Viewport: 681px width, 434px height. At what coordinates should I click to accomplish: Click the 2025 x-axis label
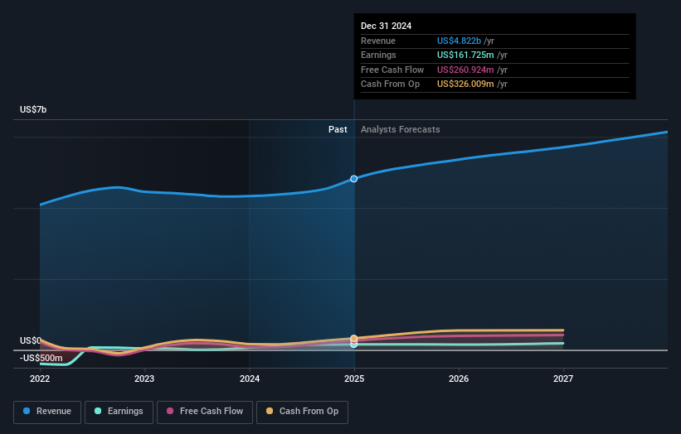[354, 379]
